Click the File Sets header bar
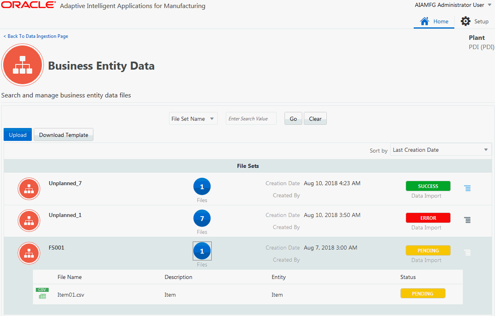 [x=248, y=166]
